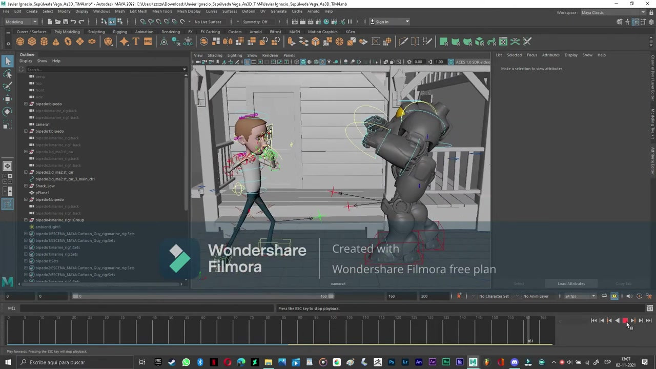Expand bipedo4:marine_rig1:Group node
Image resolution: width=656 pixels, height=369 pixels.
(26, 220)
